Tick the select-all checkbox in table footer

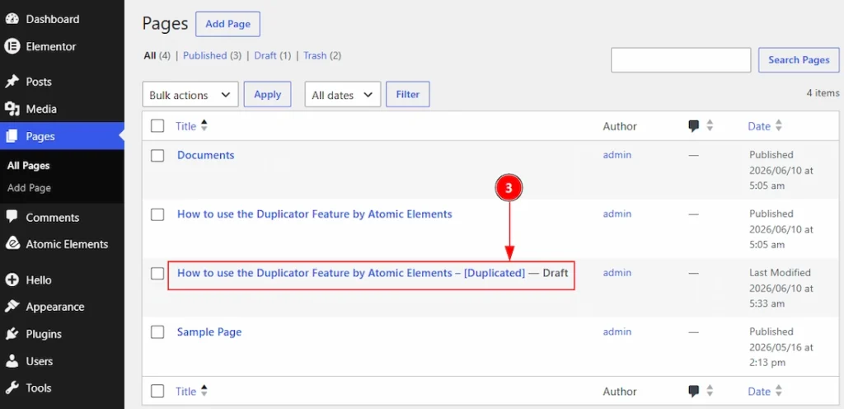[x=157, y=391]
